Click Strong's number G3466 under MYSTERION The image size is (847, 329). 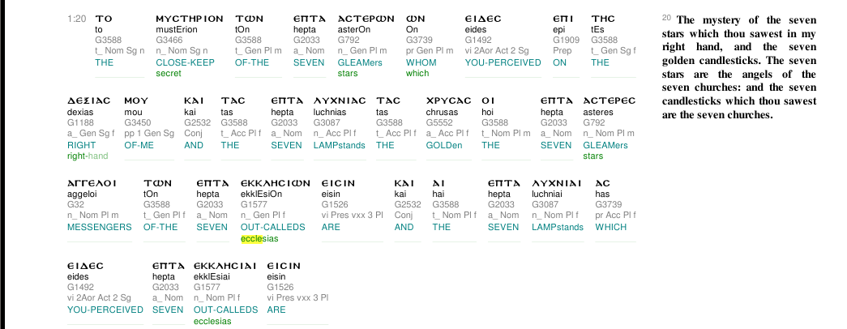169,40
